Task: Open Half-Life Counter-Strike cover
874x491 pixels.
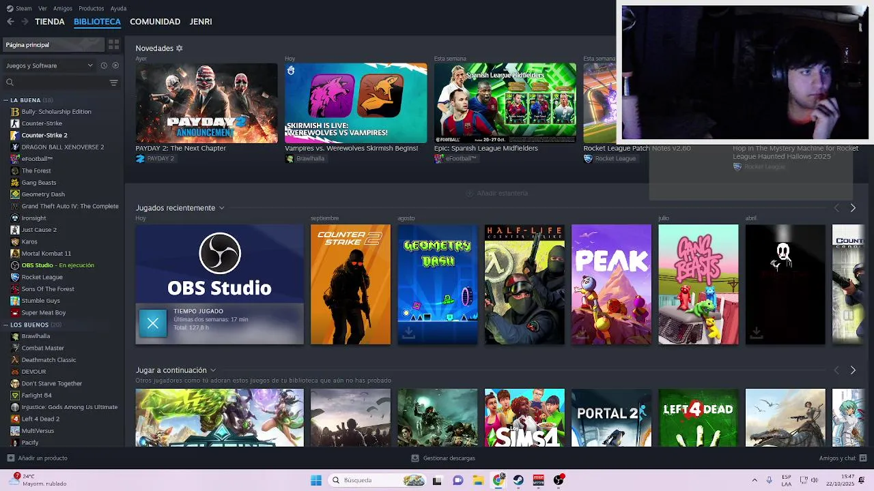Action: (524, 284)
